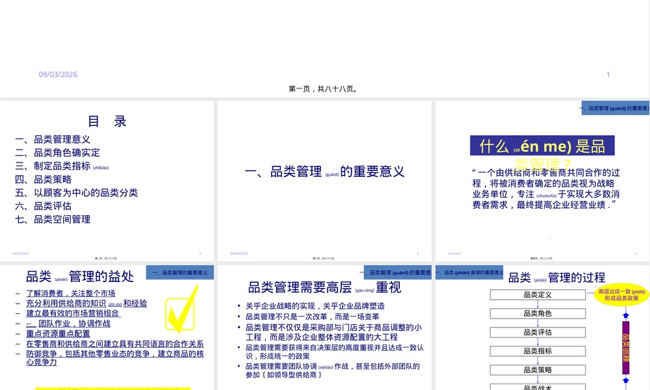Click the quote paragraph starting 一个由供给商和零售商

546,188
